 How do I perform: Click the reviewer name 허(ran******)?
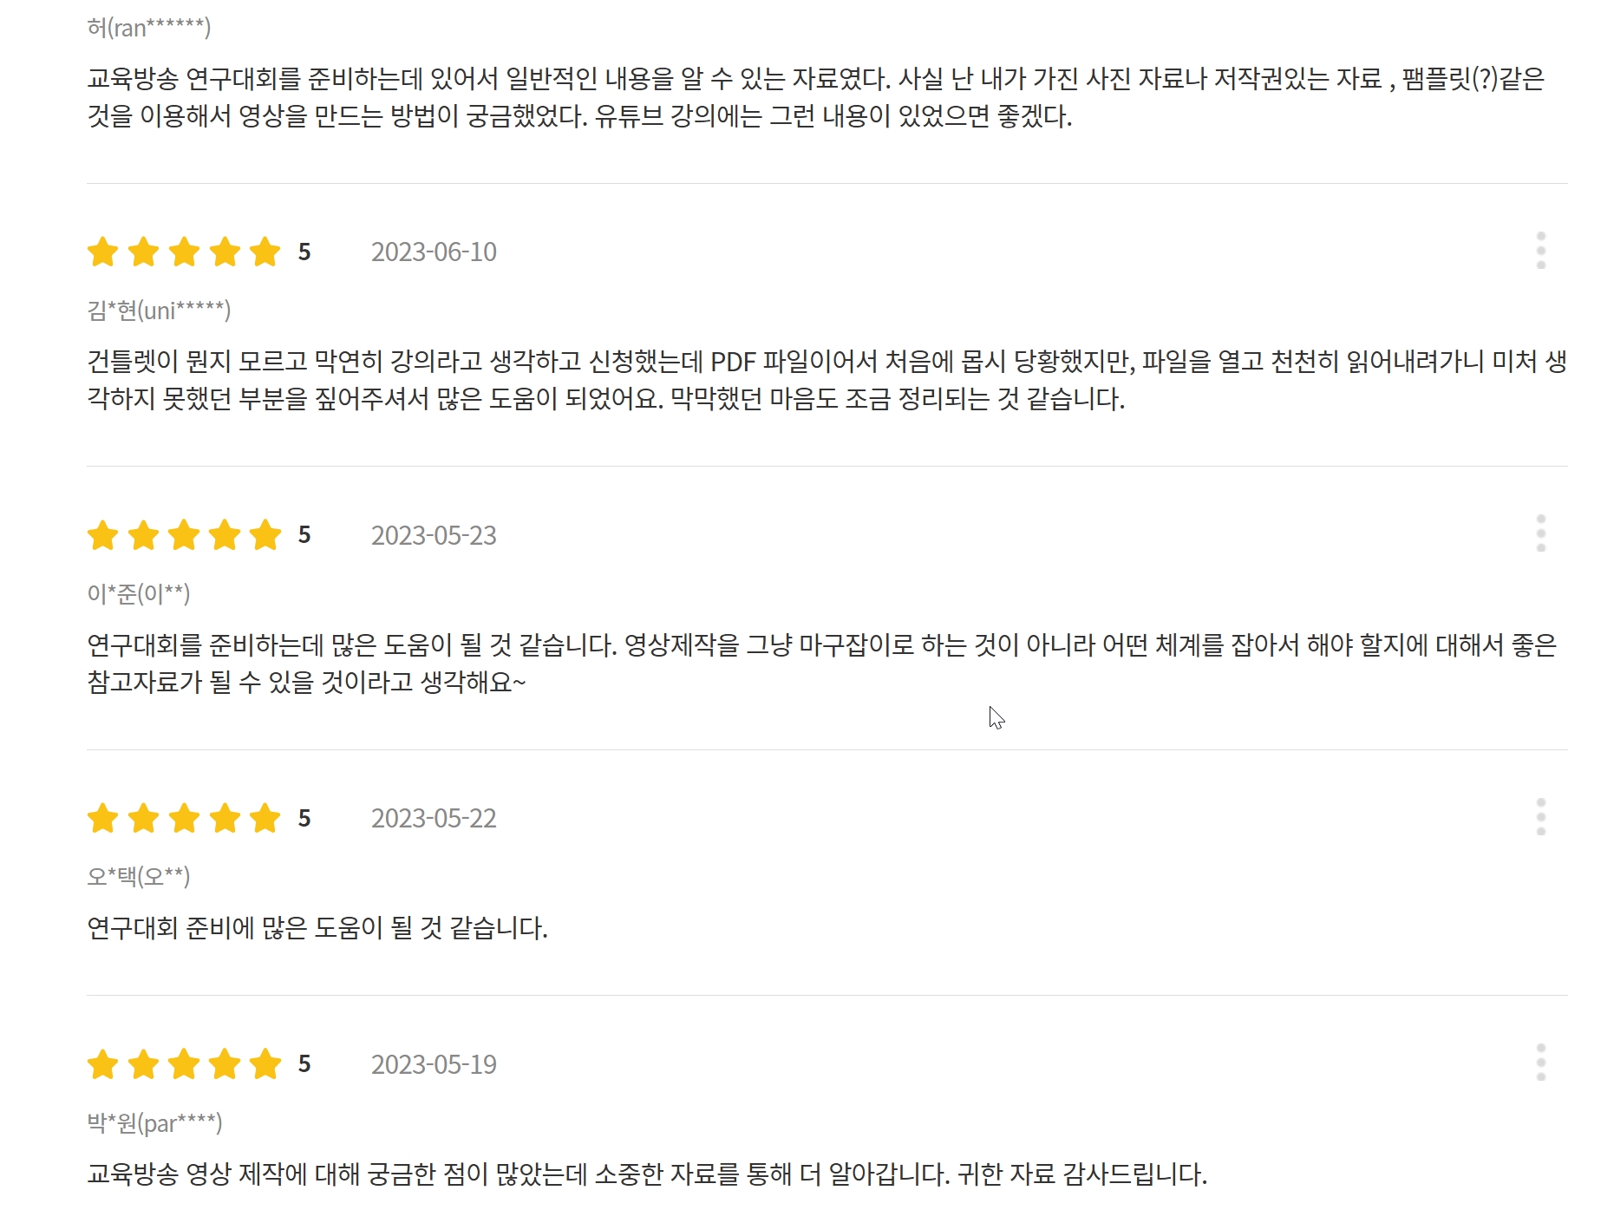click(148, 28)
